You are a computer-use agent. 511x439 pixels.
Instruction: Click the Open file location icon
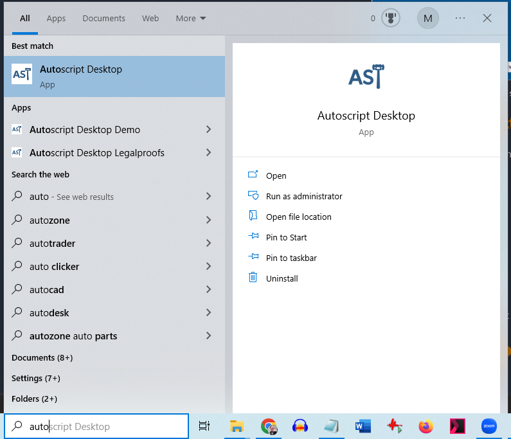pyautogui.click(x=253, y=216)
